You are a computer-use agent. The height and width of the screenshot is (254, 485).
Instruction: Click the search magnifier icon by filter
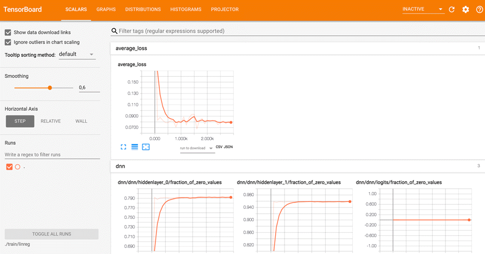(x=114, y=31)
